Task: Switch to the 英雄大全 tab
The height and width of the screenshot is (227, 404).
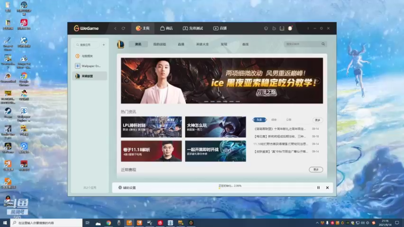Action: [203, 44]
